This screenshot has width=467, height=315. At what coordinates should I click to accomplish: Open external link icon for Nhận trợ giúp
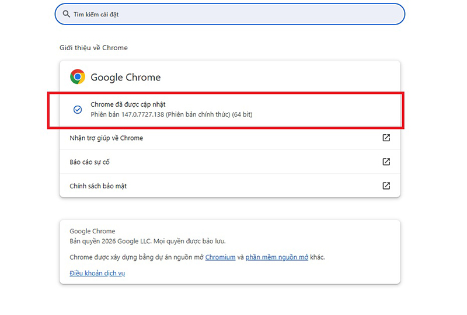[x=386, y=138]
